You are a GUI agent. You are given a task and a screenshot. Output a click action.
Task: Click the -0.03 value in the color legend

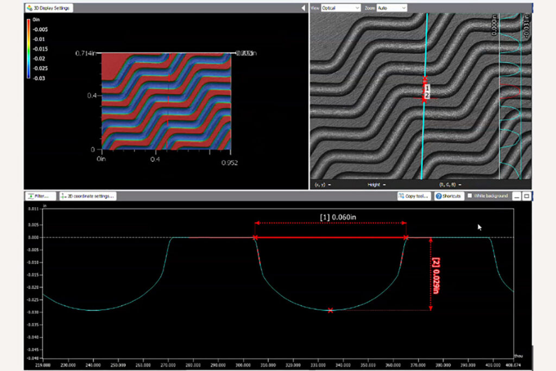coord(39,78)
